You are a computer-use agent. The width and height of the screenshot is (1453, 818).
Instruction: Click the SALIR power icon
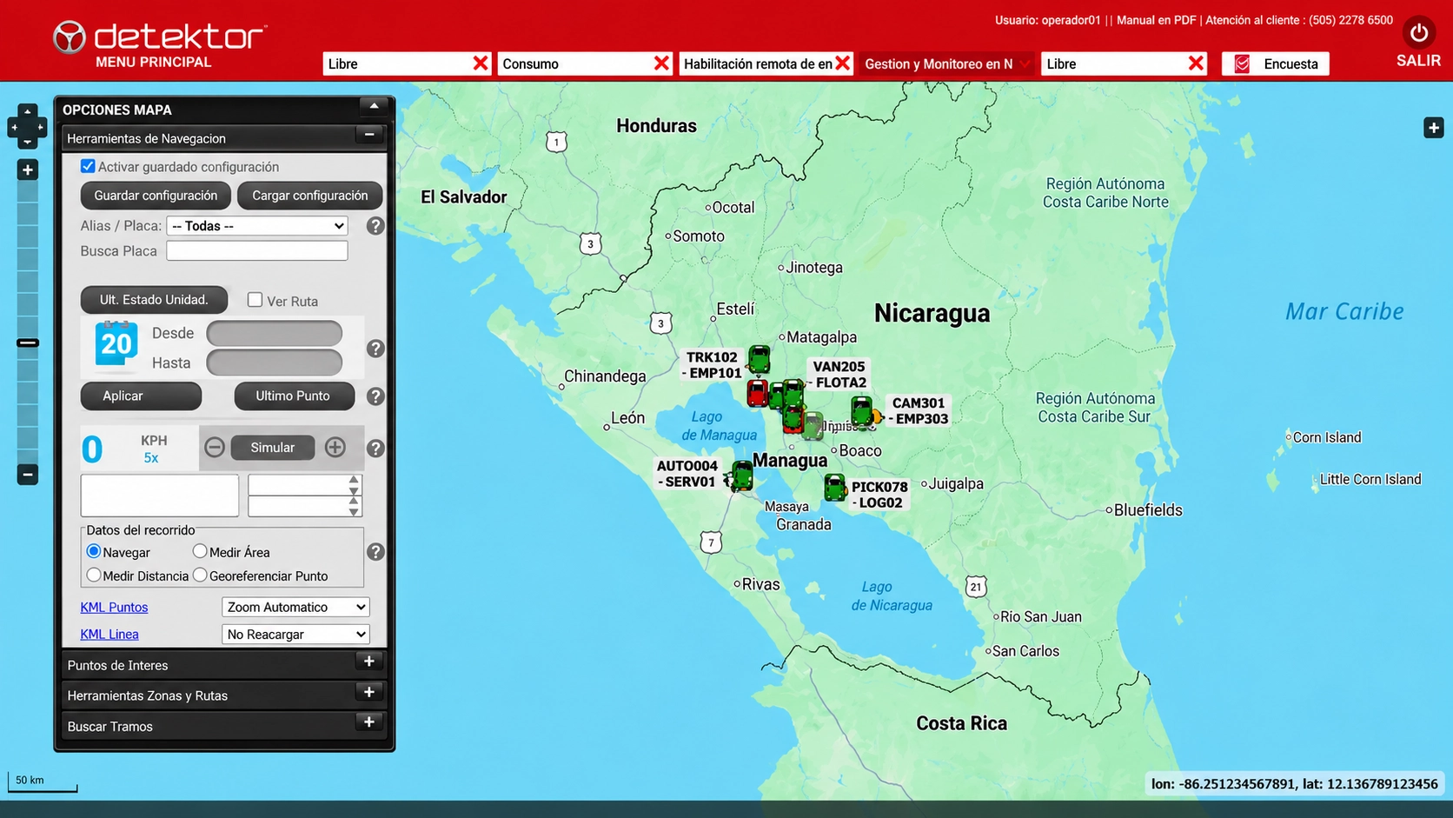(1418, 33)
